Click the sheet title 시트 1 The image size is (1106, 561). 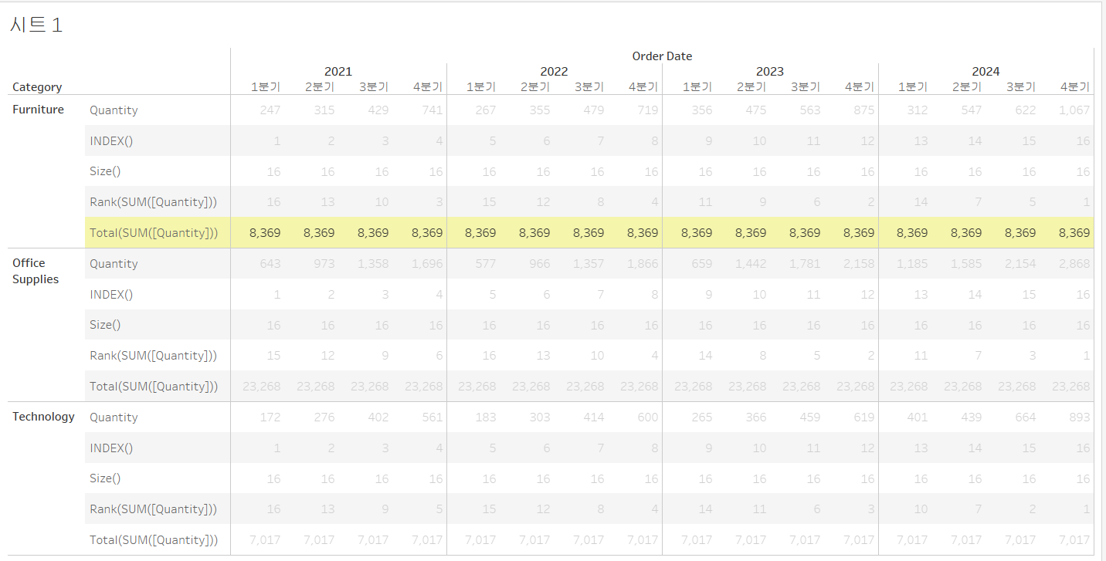[36, 25]
